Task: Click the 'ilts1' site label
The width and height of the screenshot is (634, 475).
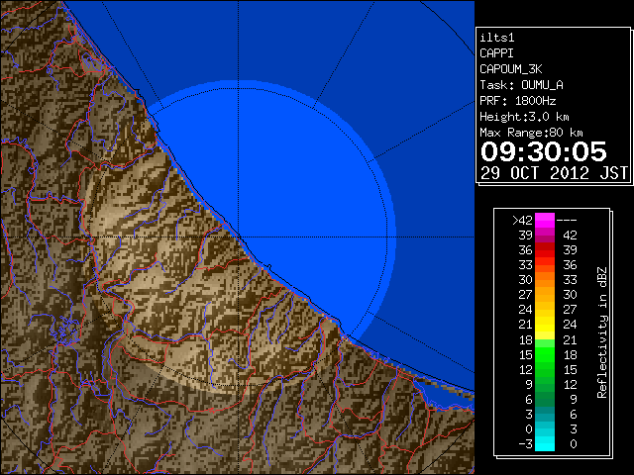Action: 497,38
